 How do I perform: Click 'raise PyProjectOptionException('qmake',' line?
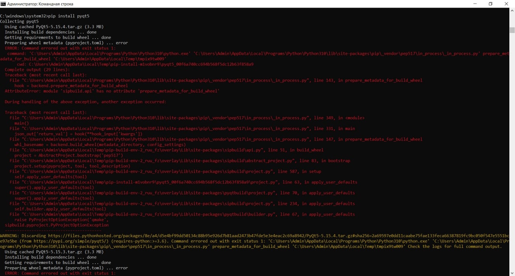coord(62,220)
